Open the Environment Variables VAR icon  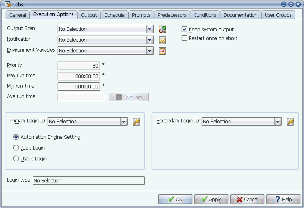(x=162, y=51)
